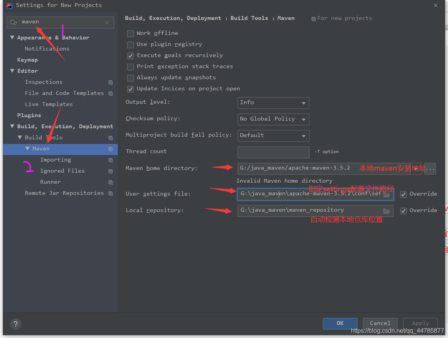Open Plugins settings
This screenshot has width=448, height=338.
coord(29,115)
